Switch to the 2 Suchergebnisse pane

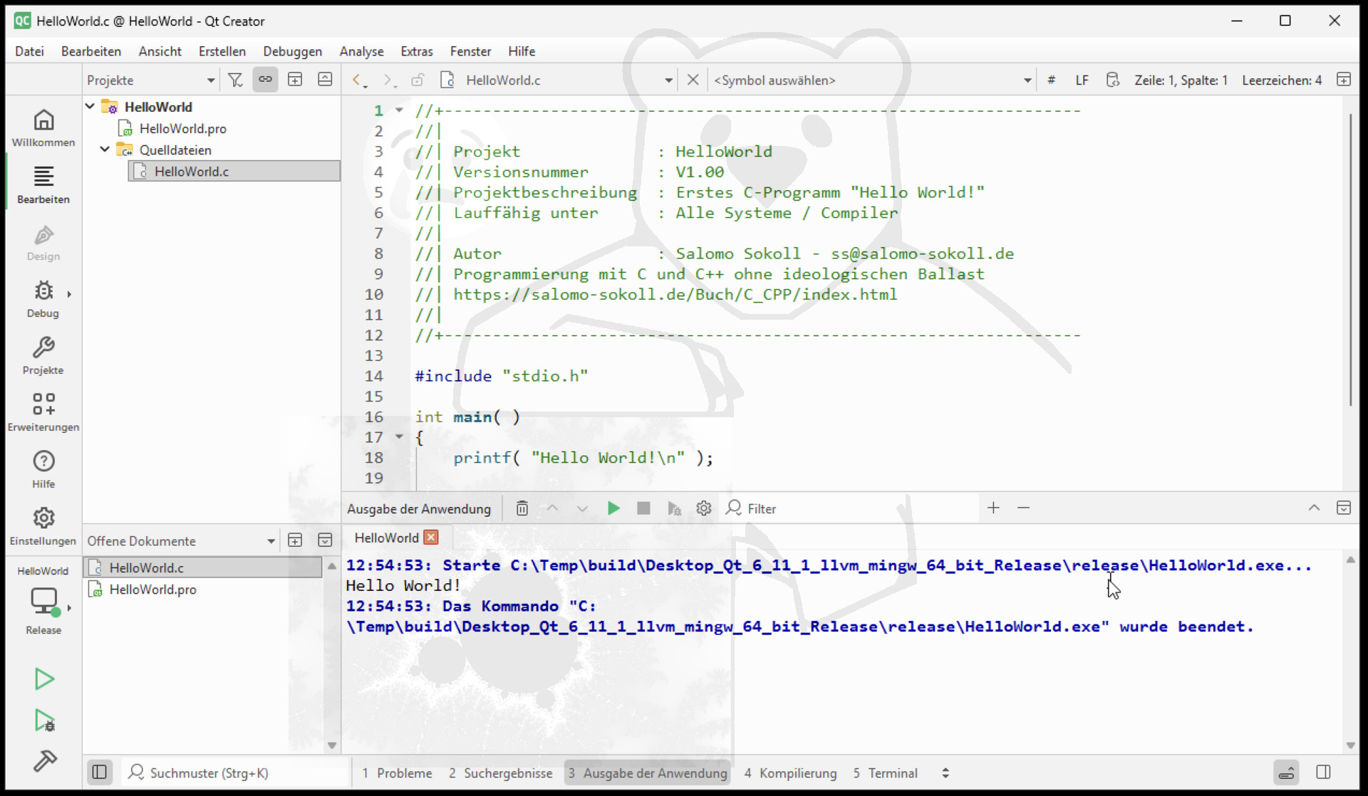pyautogui.click(x=501, y=773)
